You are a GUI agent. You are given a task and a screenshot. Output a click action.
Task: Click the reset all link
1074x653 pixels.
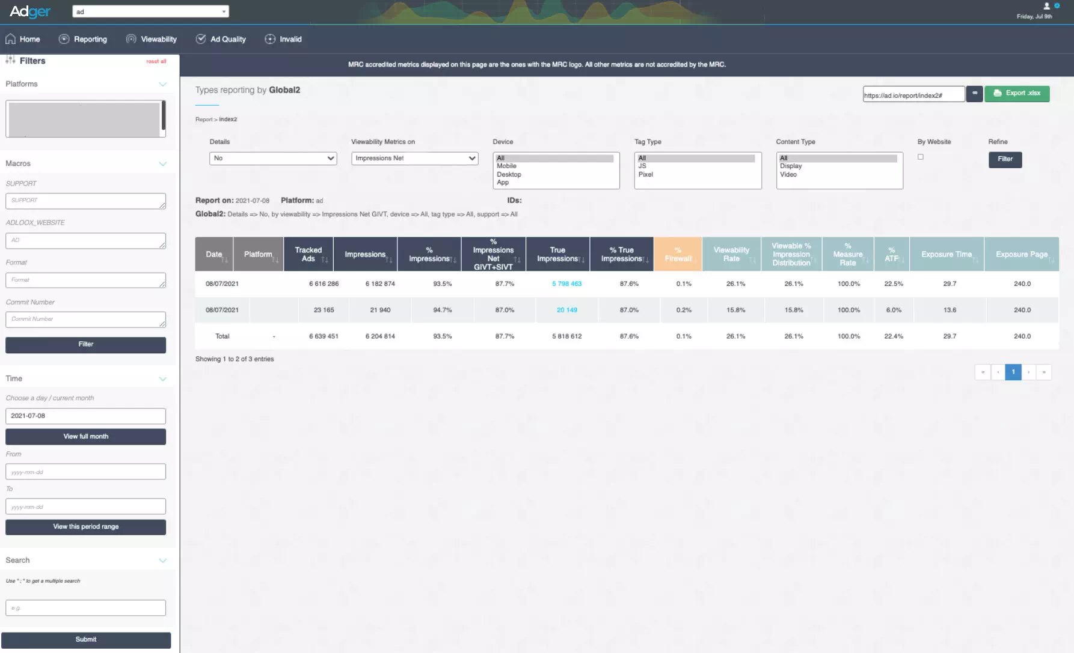tap(156, 61)
